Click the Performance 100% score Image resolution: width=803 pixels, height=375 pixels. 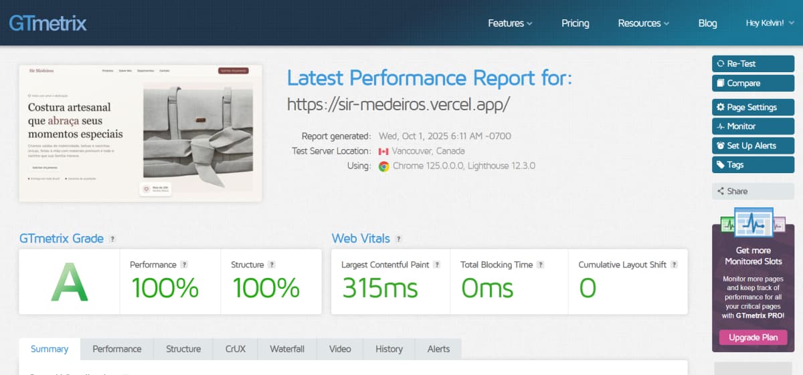click(165, 288)
